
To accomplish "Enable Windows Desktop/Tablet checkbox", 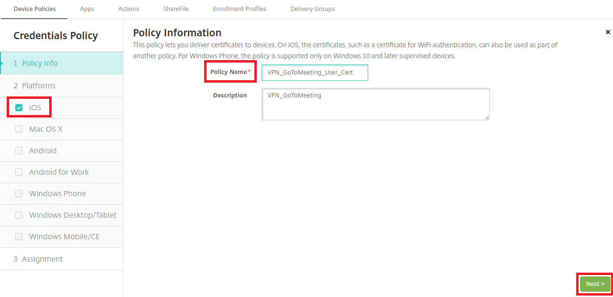I will tap(19, 215).
